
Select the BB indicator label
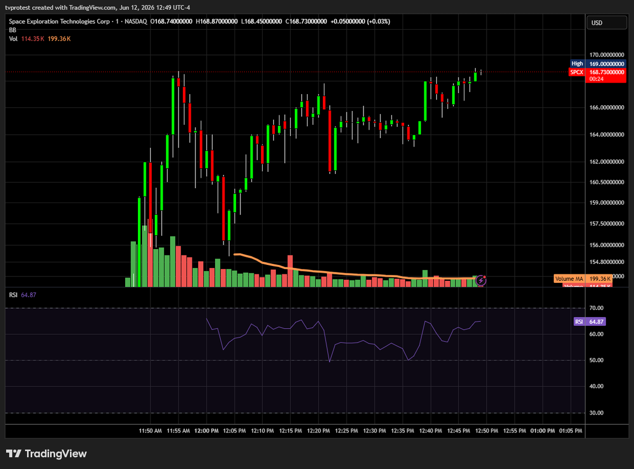click(12, 31)
